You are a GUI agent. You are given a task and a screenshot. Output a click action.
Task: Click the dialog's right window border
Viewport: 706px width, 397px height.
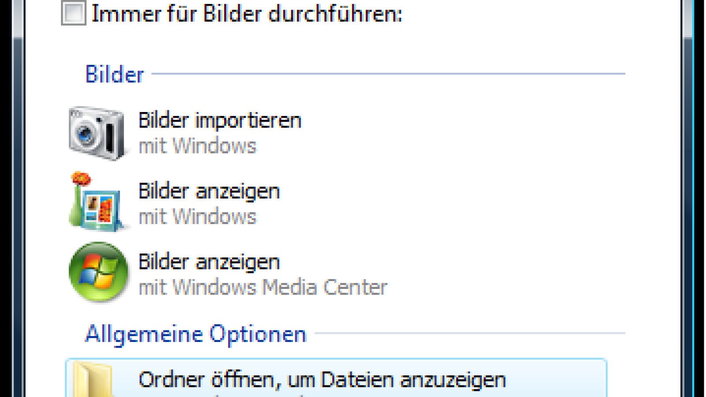687,198
